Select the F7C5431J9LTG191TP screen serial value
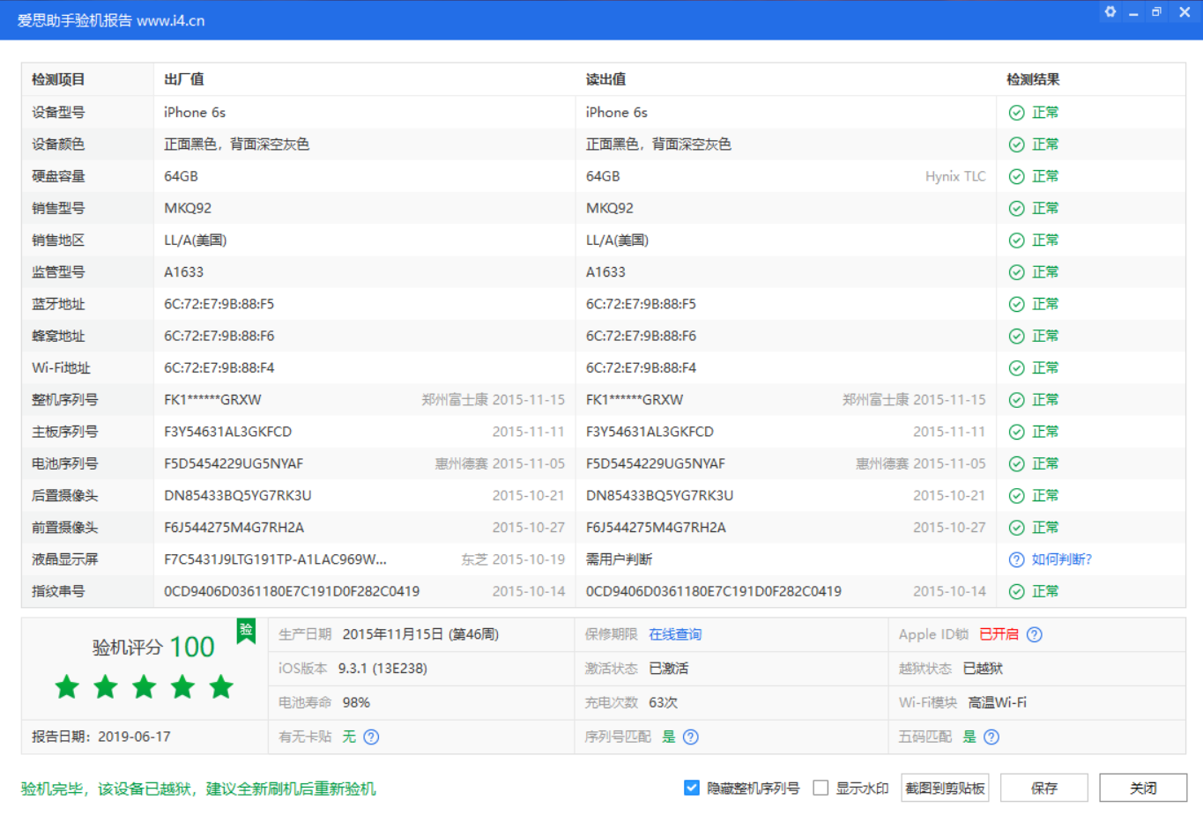Image resolution: width=1203 pixels, height=822 pixels. pyautogui.click(x=275, y=559)
